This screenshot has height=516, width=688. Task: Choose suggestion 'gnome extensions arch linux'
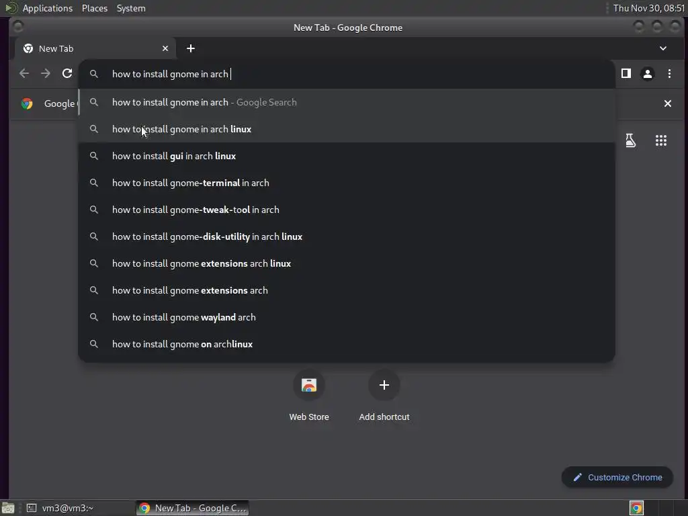click(347, 263)
